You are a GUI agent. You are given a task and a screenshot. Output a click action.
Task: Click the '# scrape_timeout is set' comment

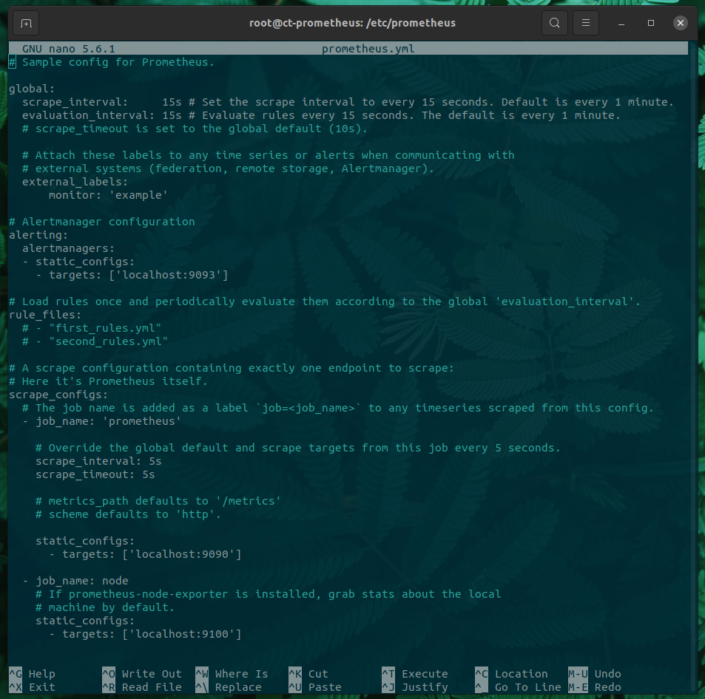(x=195, y=129)
